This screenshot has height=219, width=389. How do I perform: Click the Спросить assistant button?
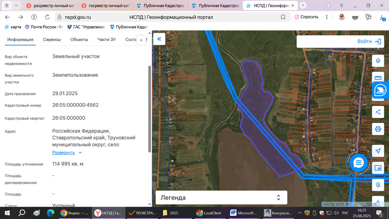[x=306, y=17]
